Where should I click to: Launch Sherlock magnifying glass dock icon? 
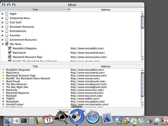[61, 117]
